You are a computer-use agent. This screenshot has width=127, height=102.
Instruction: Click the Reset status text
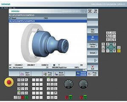tap(14, 18)
